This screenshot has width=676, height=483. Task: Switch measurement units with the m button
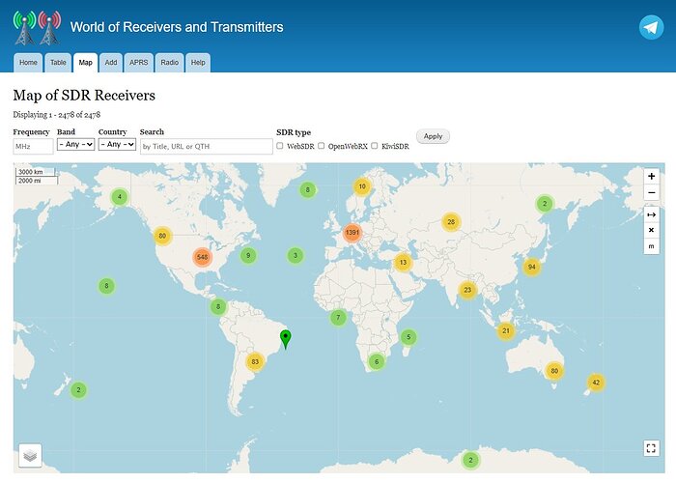(x=652, y=246)
